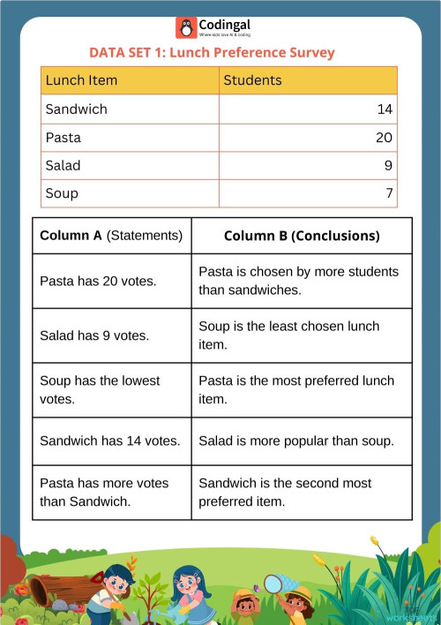Click the Pasta value of 20
Viewport: 441px width, 625px height.
(384, 138)
